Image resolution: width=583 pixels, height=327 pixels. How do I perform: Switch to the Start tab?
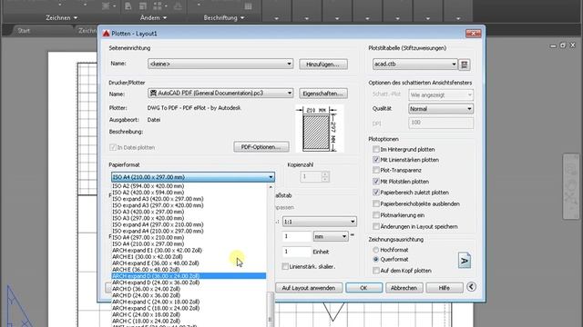[24, 31]
